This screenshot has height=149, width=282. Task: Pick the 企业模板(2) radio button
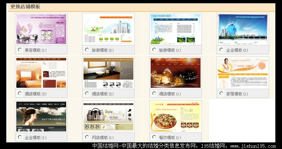coord(221,50)
